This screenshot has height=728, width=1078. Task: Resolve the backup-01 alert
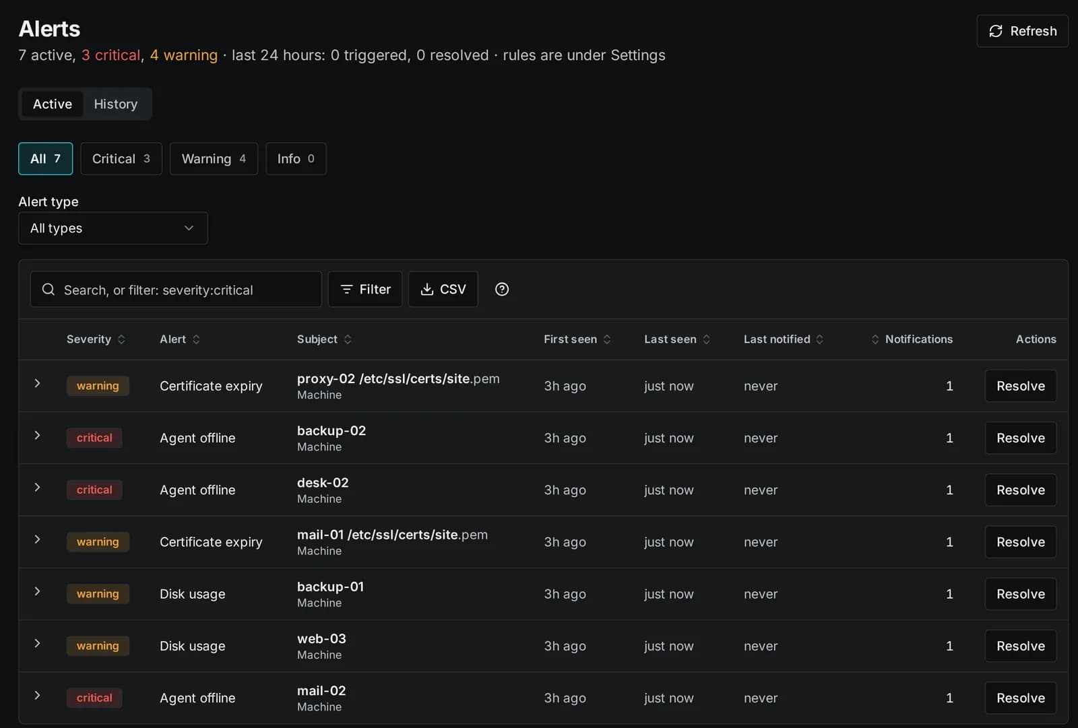pos(1021,594)
